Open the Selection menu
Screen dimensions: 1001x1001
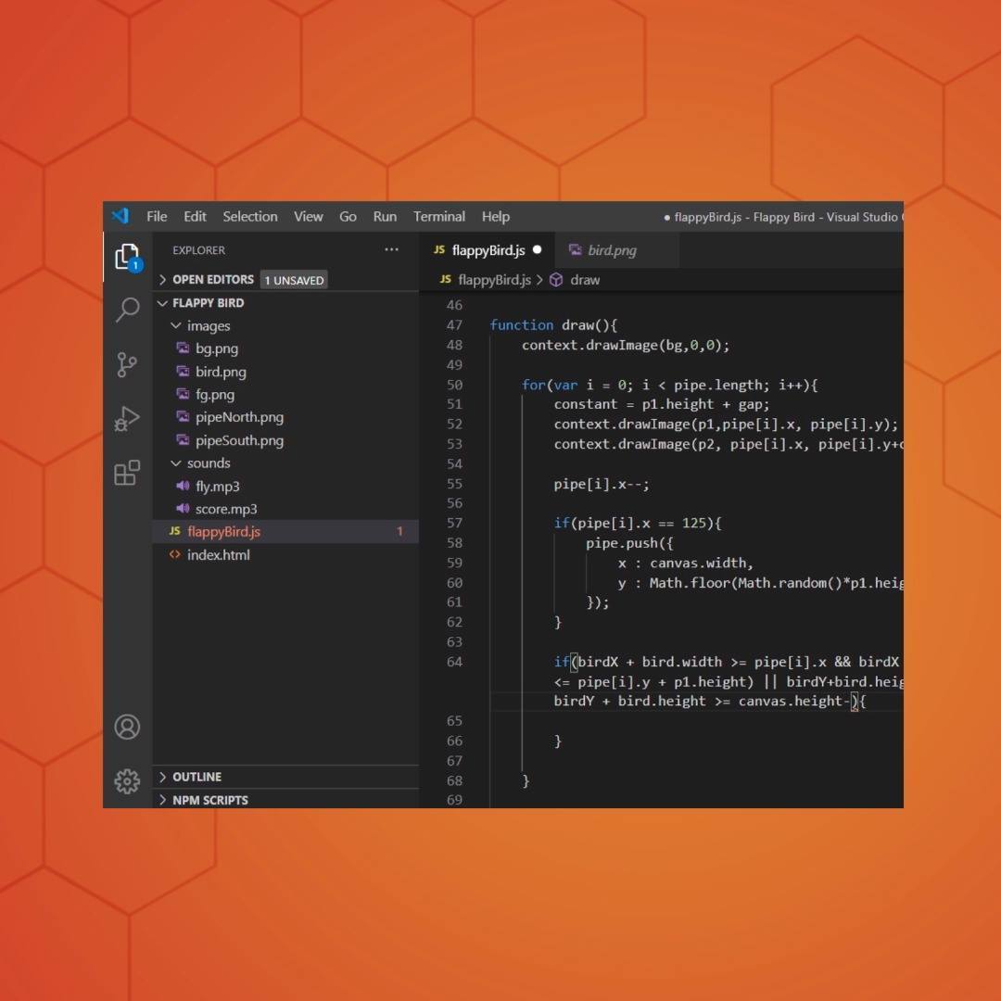(249, 216)
